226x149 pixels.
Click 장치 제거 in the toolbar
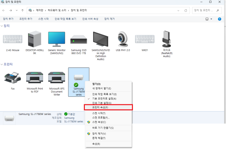click(x=110, y=19)
